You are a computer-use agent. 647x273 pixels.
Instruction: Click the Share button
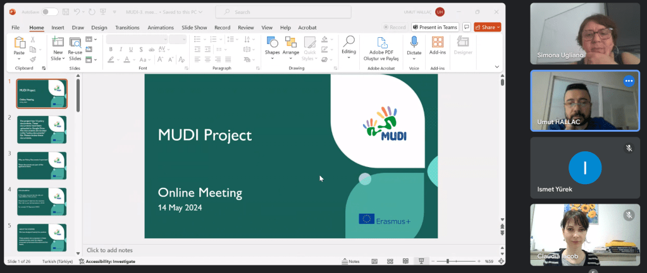488,27
